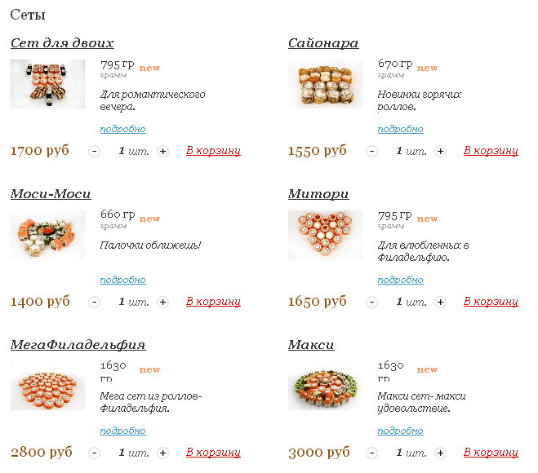538x473 pixels.
Task: Increase quantity for Митори set
Action: pos(441,302)
